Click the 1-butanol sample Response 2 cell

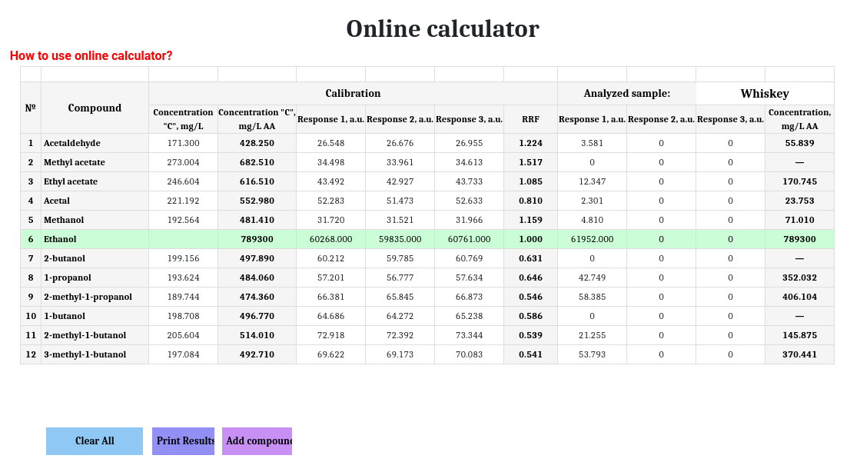[661, 316]
